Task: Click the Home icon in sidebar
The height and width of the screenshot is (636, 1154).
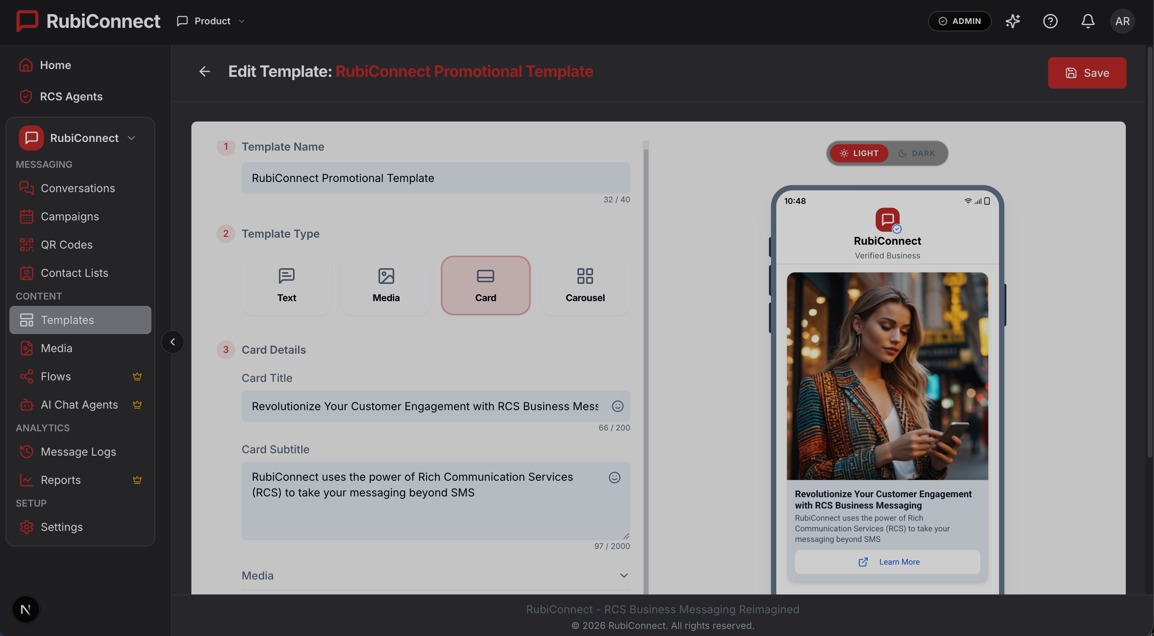Action: pos(26,65)
